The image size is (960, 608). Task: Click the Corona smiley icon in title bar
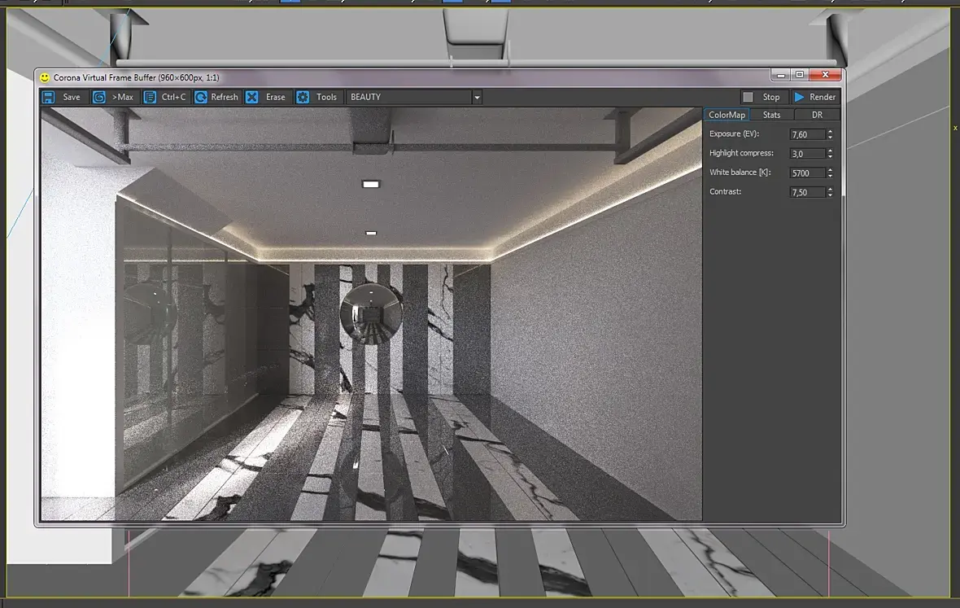pyautogui.click(x=45, y=77)
